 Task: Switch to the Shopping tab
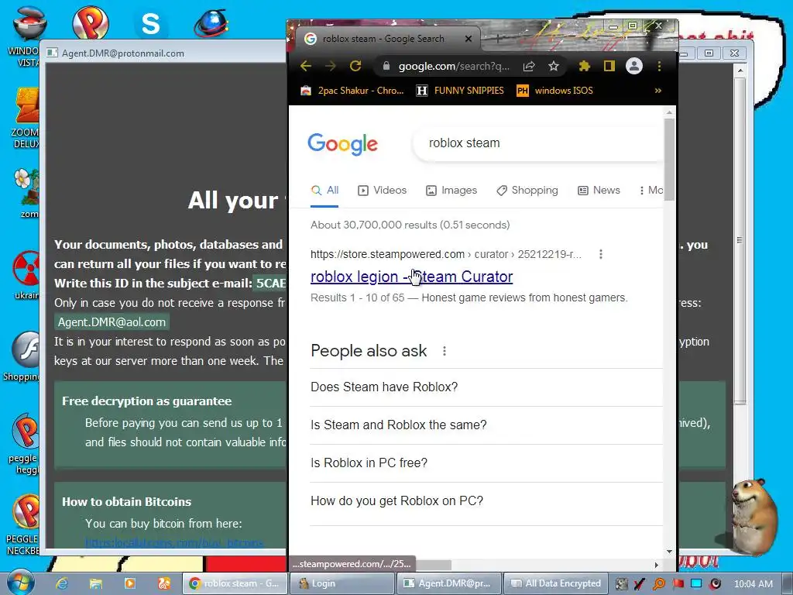click(x=527, y=191)
